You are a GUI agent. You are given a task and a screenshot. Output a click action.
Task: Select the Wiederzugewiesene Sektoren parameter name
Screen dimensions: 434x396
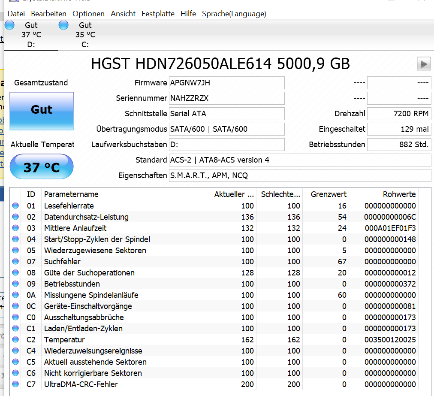pyautogui.click(x=95, y=251)
